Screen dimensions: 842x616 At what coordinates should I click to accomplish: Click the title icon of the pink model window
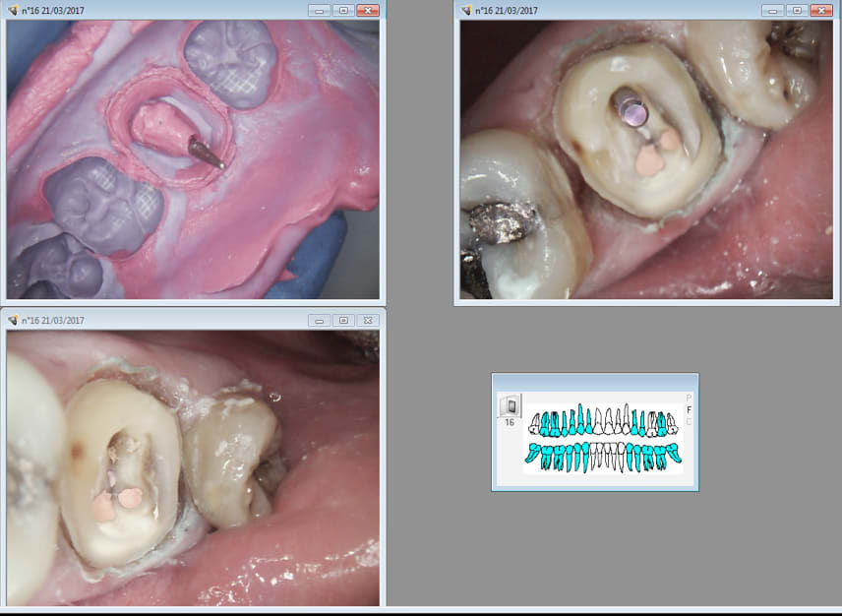14,10
